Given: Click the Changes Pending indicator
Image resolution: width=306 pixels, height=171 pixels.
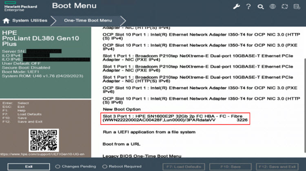Looking at the screenshot, I should [75, 167].
